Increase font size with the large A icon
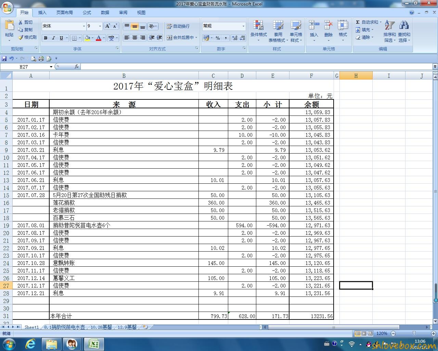The width and height of the screenshot is (438, 351). coord(107,26)
